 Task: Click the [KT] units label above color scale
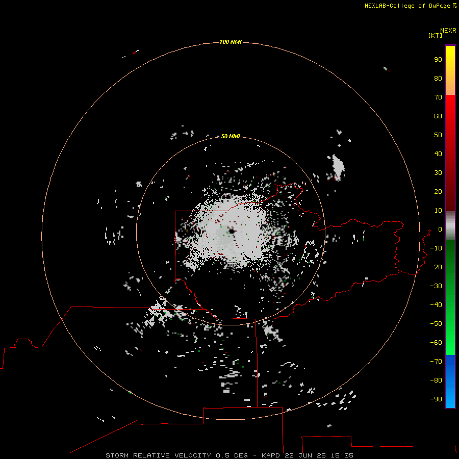click(435, 35)
